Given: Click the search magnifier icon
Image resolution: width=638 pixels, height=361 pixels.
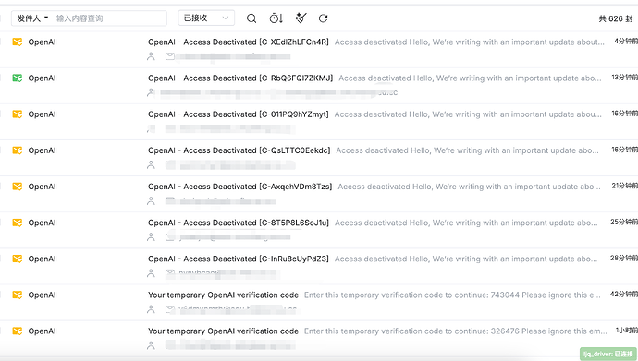Looking at the screenshot, I should coord(252,18).
